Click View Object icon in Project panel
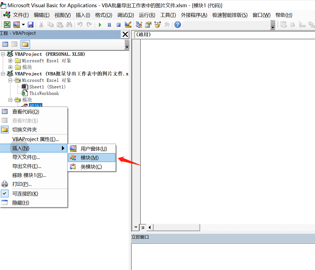Viewport: 315px width, 270px height. 14,44
